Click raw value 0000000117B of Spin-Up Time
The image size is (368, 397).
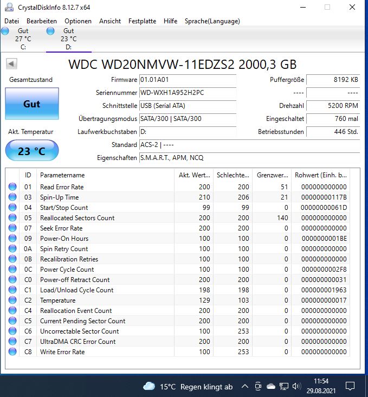[x=324, y=197]
